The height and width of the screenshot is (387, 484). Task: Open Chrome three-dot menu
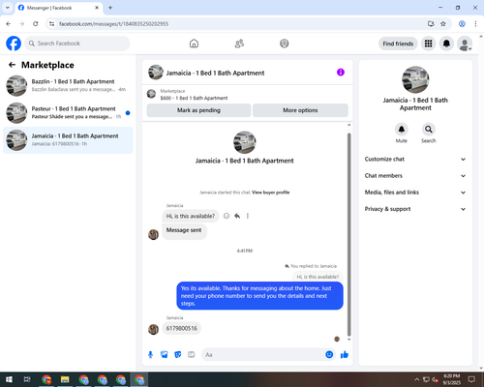click(475, 24)
